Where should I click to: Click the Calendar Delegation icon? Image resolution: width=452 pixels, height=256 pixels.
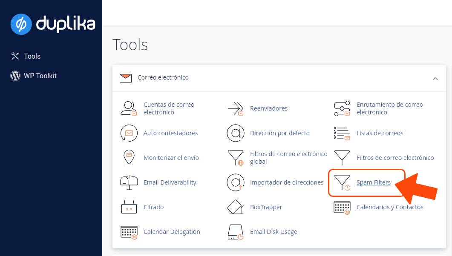[x=129, y=232]
